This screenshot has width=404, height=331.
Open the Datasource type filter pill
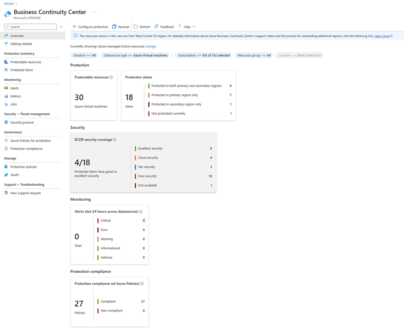point(135,55)
